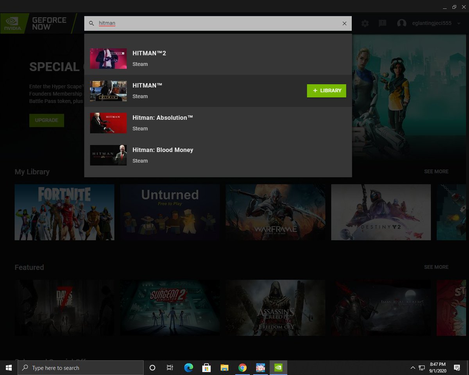Minimize the GeForce NOW window
The width and height of the screenshot is (469, 375).
(x=445, y=7)
